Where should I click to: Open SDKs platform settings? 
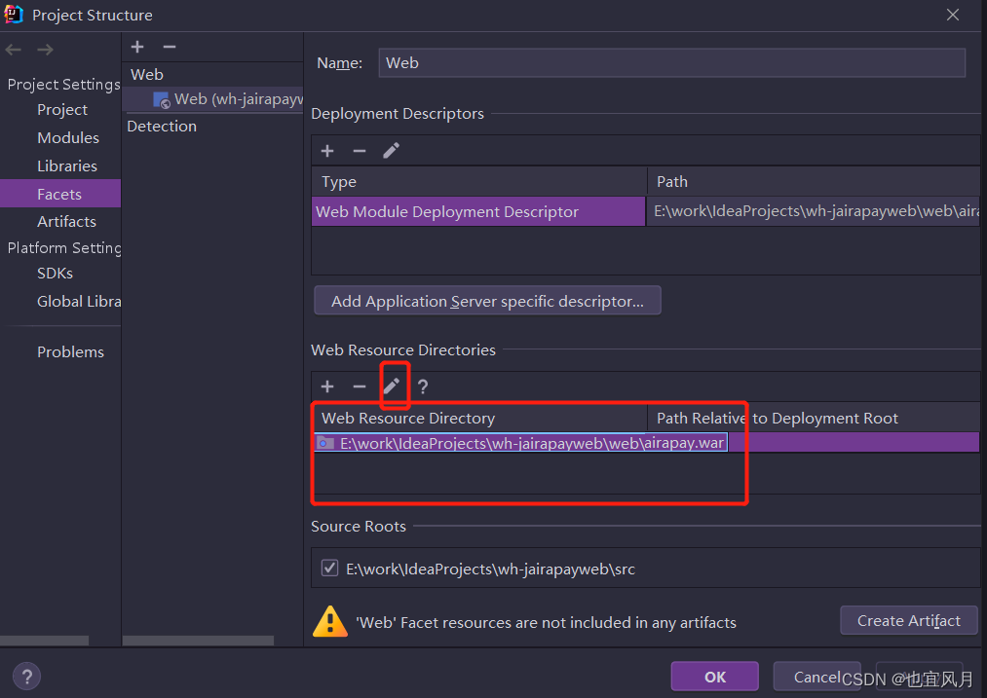pos(55,273)
